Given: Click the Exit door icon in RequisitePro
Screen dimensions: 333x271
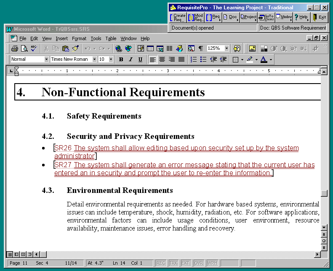Looking at the screenshot, I should tap(320, 17).
